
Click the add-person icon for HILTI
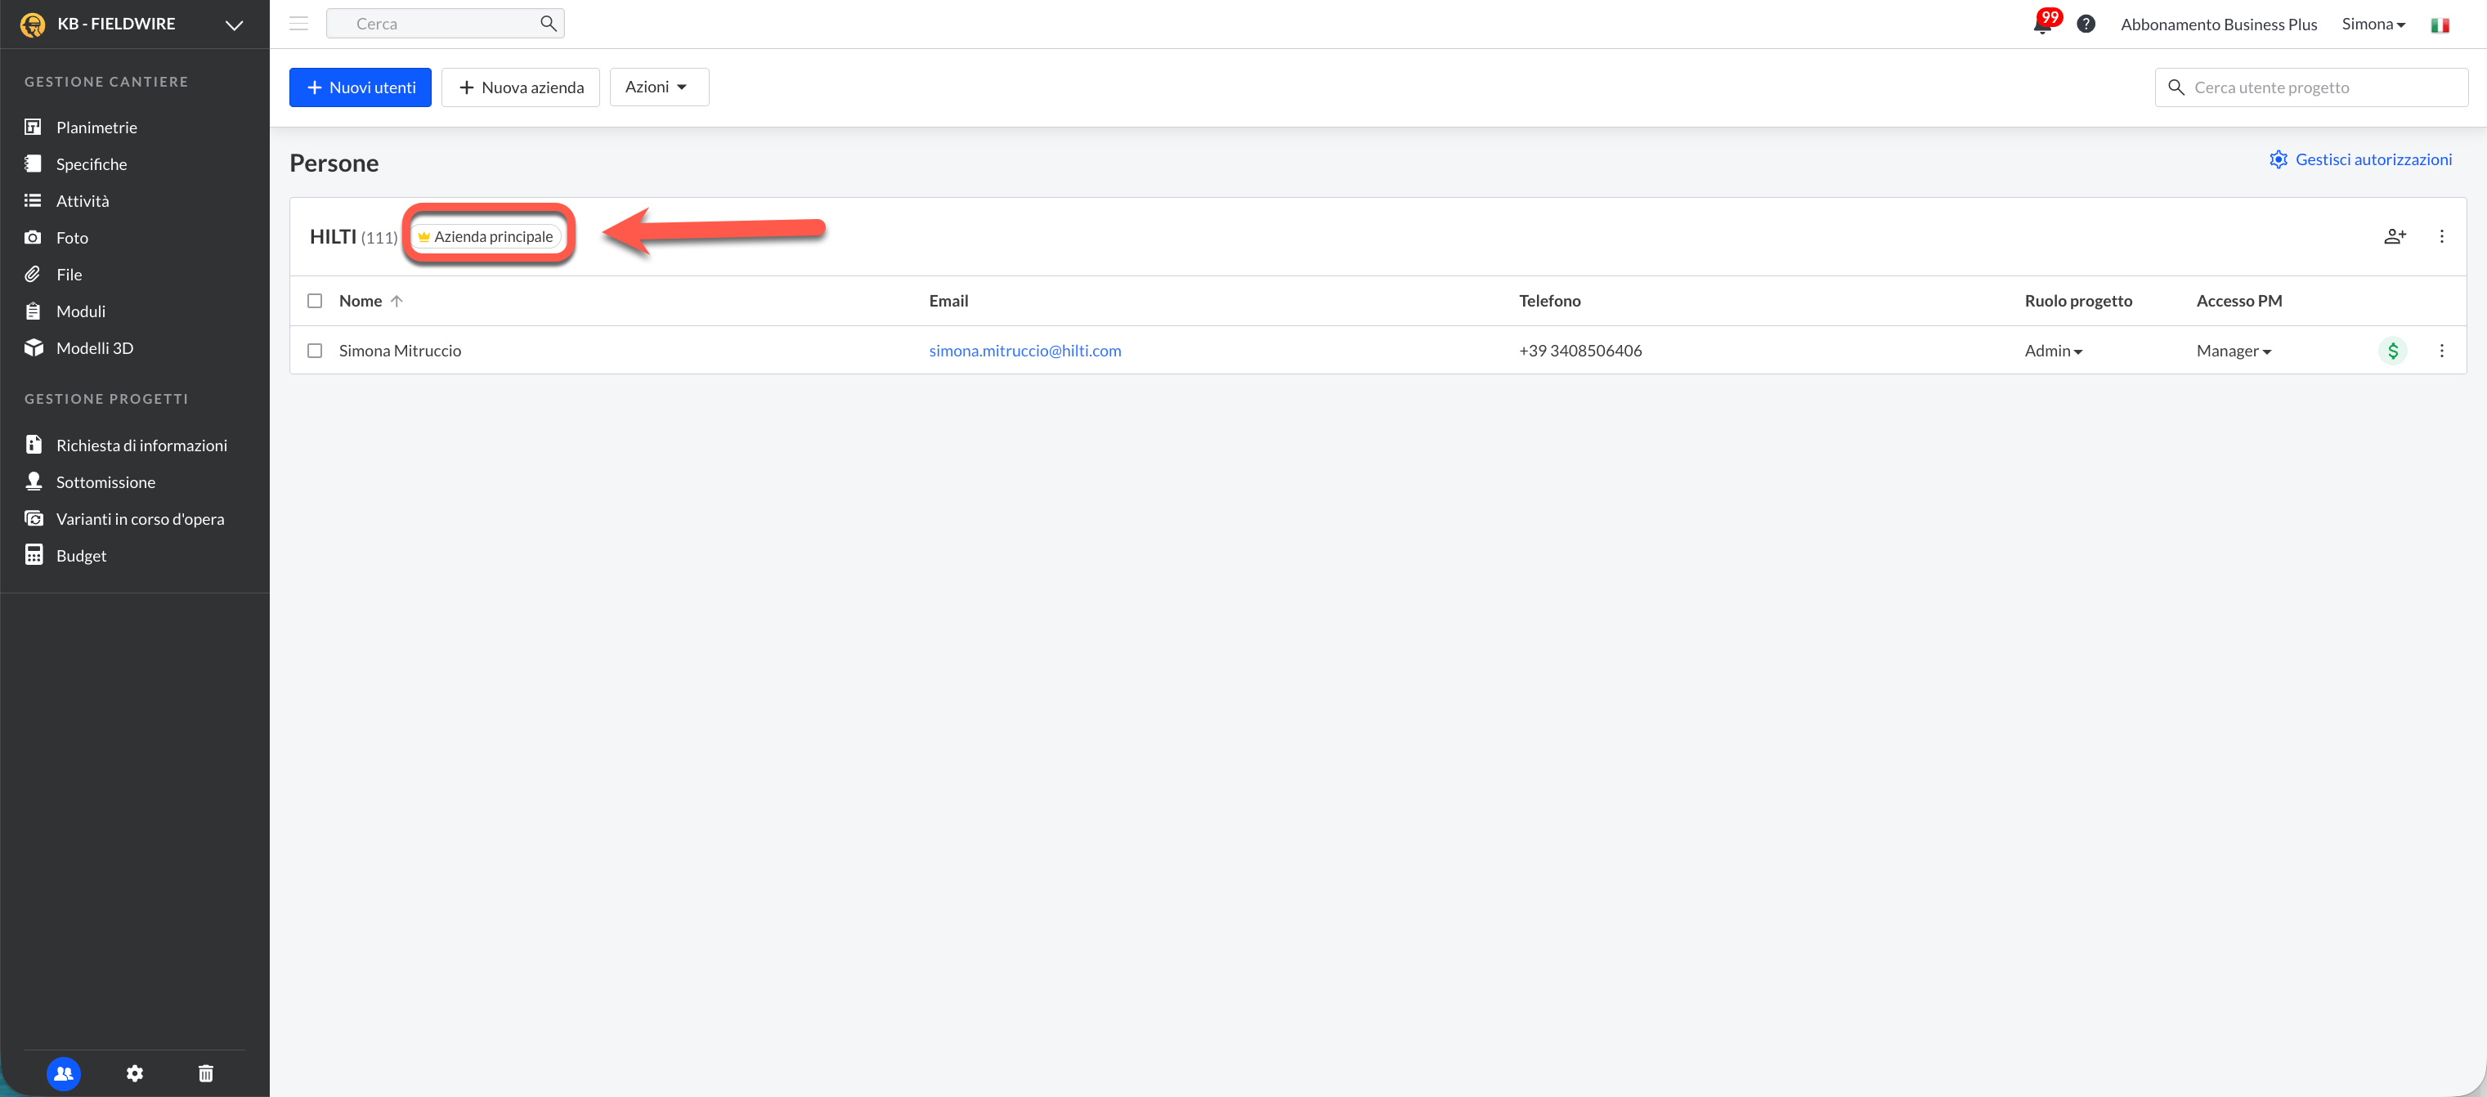pos(2395,236)
